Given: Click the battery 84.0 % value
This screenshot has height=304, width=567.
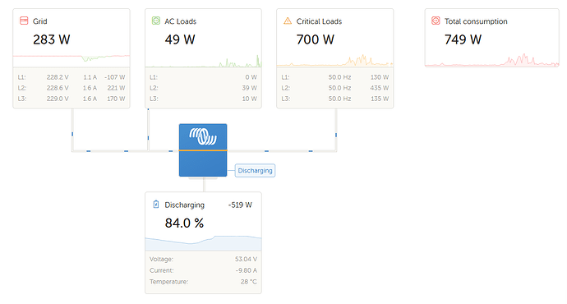Looking at the screenshot, I should click(184, 223).
